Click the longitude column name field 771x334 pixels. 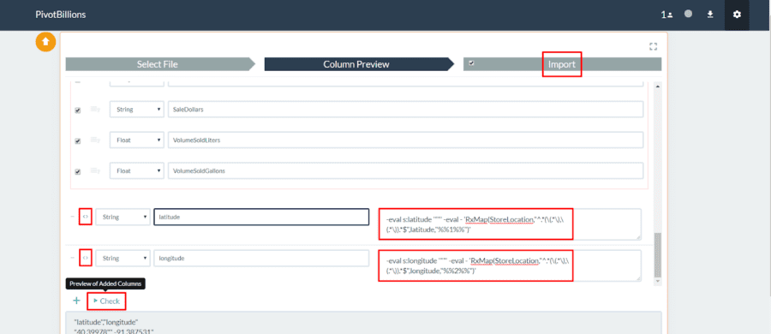261,258
